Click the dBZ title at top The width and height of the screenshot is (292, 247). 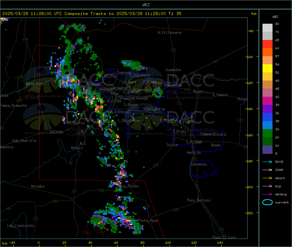click(146, 5)
